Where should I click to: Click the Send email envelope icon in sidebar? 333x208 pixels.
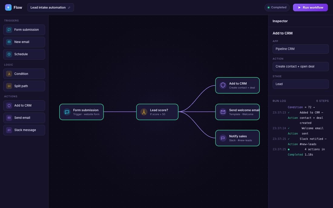(9, 118)
